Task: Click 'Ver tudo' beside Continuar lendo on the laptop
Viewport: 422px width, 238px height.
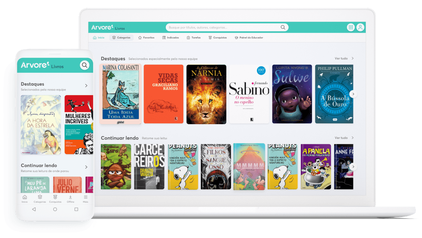Action: click(x=344, y=138)
